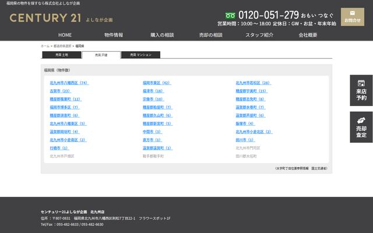Click the 都道府県選択 breadcrumb link
Screen dimensions: 373x233
(62, 46)
